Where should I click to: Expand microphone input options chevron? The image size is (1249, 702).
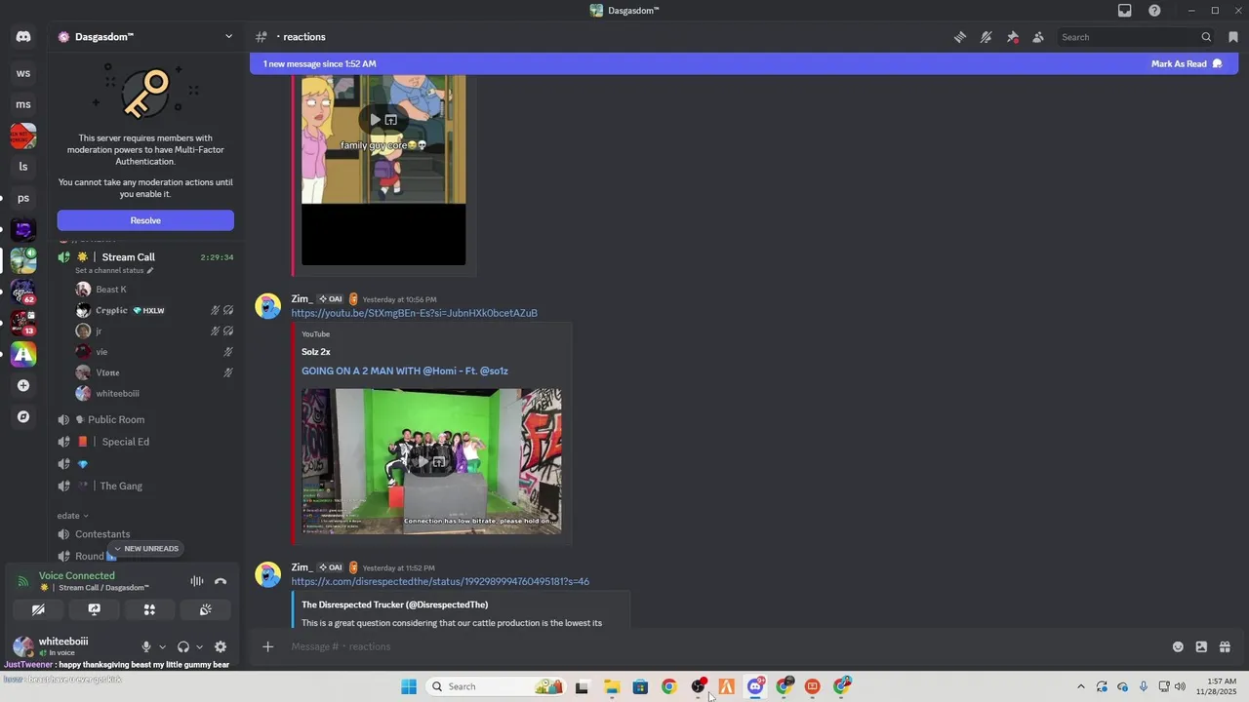(162, 646)
